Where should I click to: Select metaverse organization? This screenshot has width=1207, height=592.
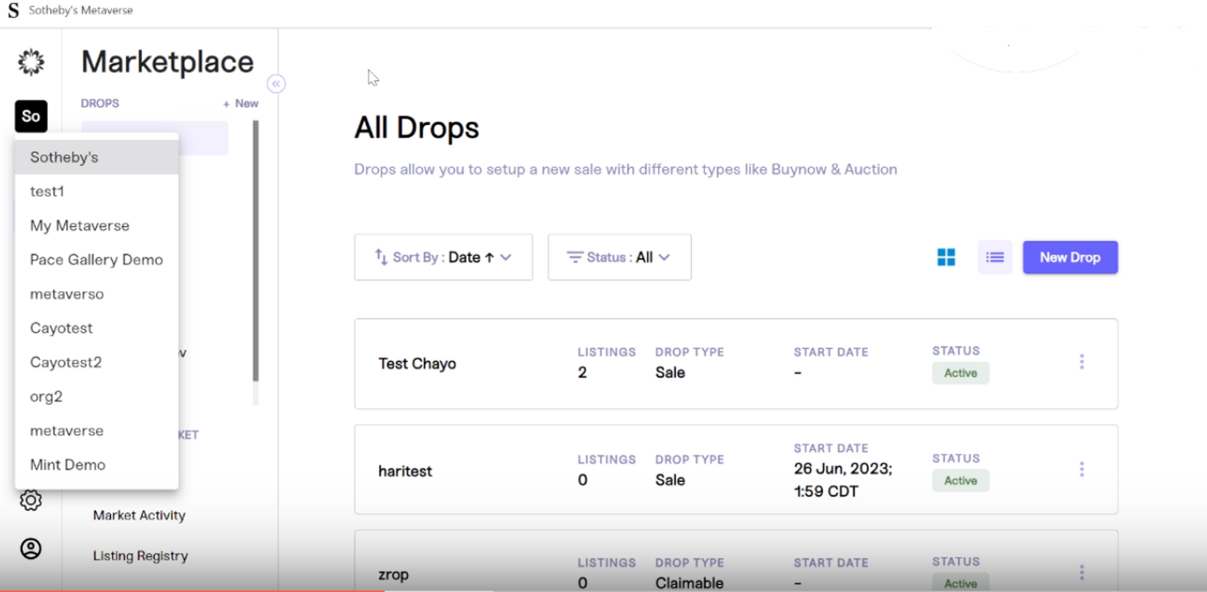click(97, 431)
